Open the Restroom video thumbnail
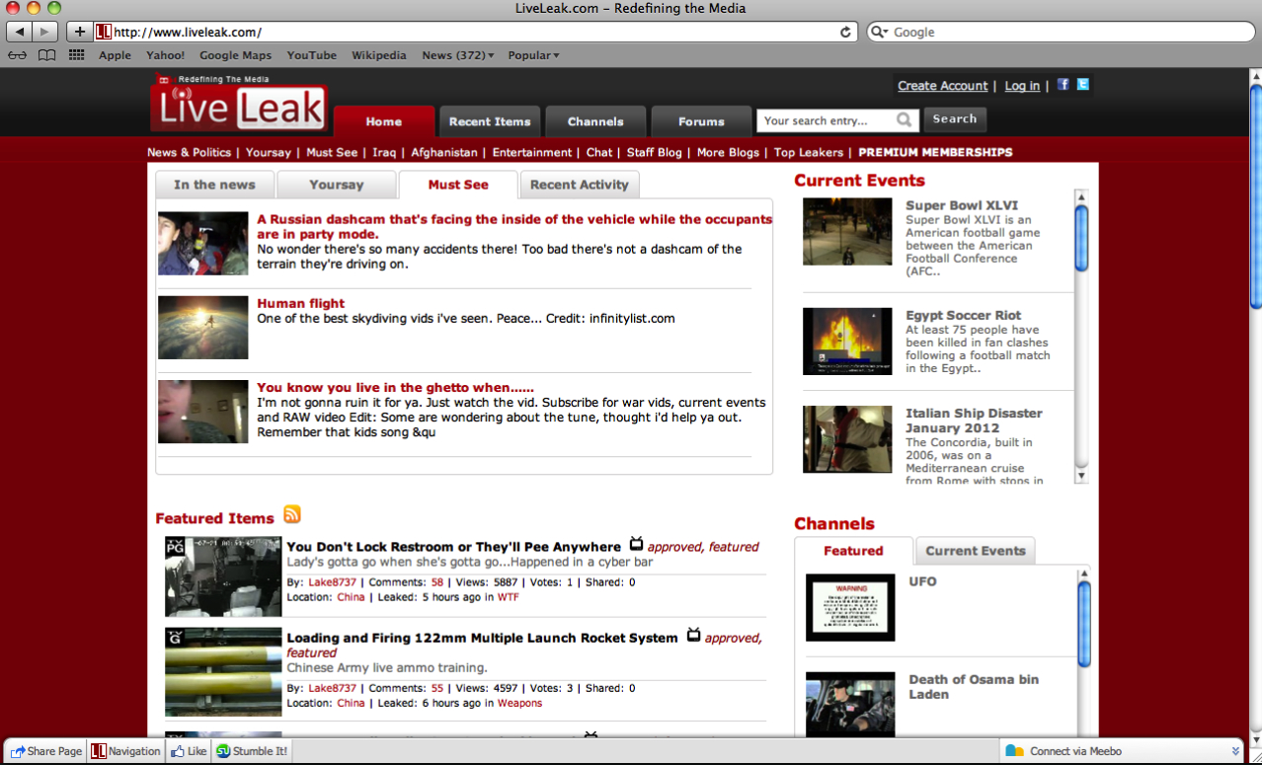 (223, 576)
